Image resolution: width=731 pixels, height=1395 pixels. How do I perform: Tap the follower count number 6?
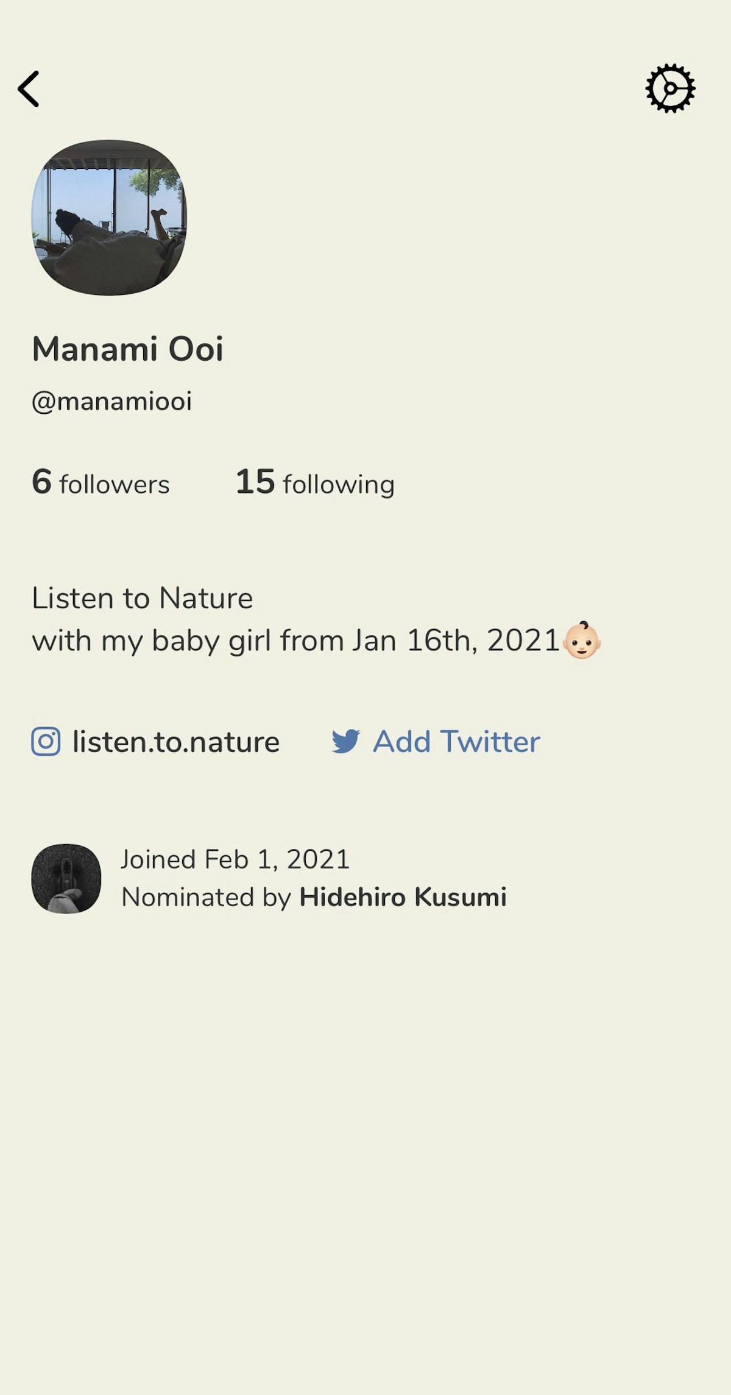pos(41,481)
